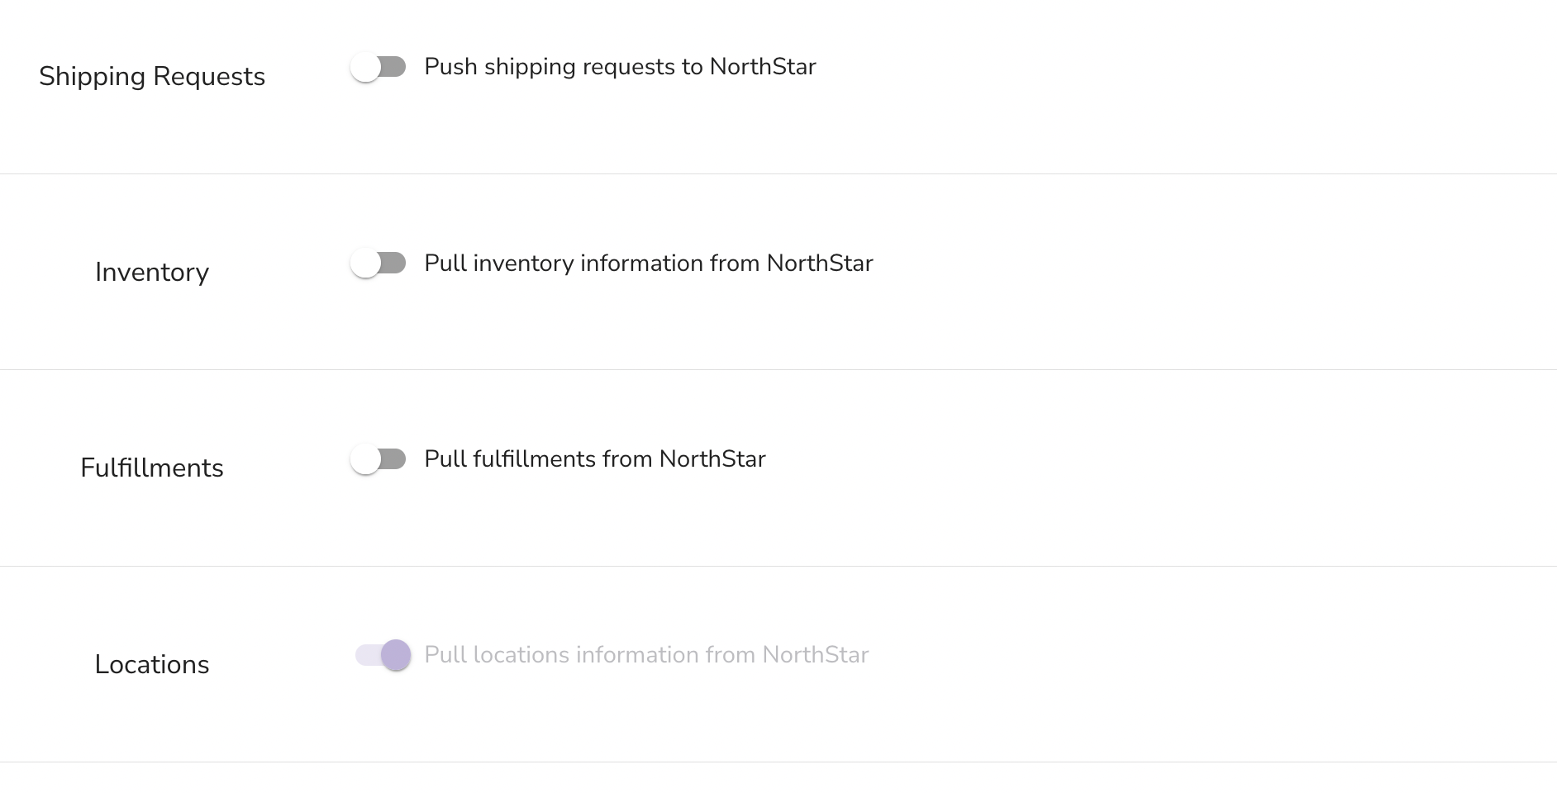Enable Pull fulfillments from NorthStar toggle
The height and width of the screenshot is (793, 1557).
point(379,459)
